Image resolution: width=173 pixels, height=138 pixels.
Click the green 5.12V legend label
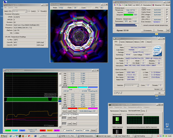[8, 130]
